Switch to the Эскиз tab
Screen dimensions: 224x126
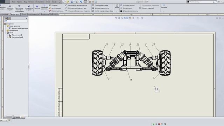[x=24, y=14]
